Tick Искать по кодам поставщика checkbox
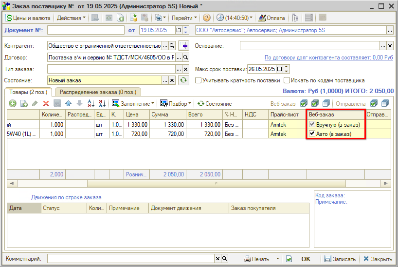Image resolution: width=398 pixels, height=267 pixels. (287, 80)
